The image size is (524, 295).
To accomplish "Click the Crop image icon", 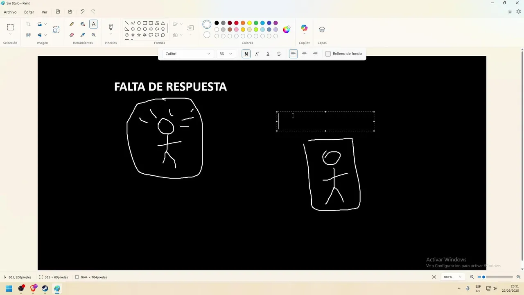I will [28, 24].
